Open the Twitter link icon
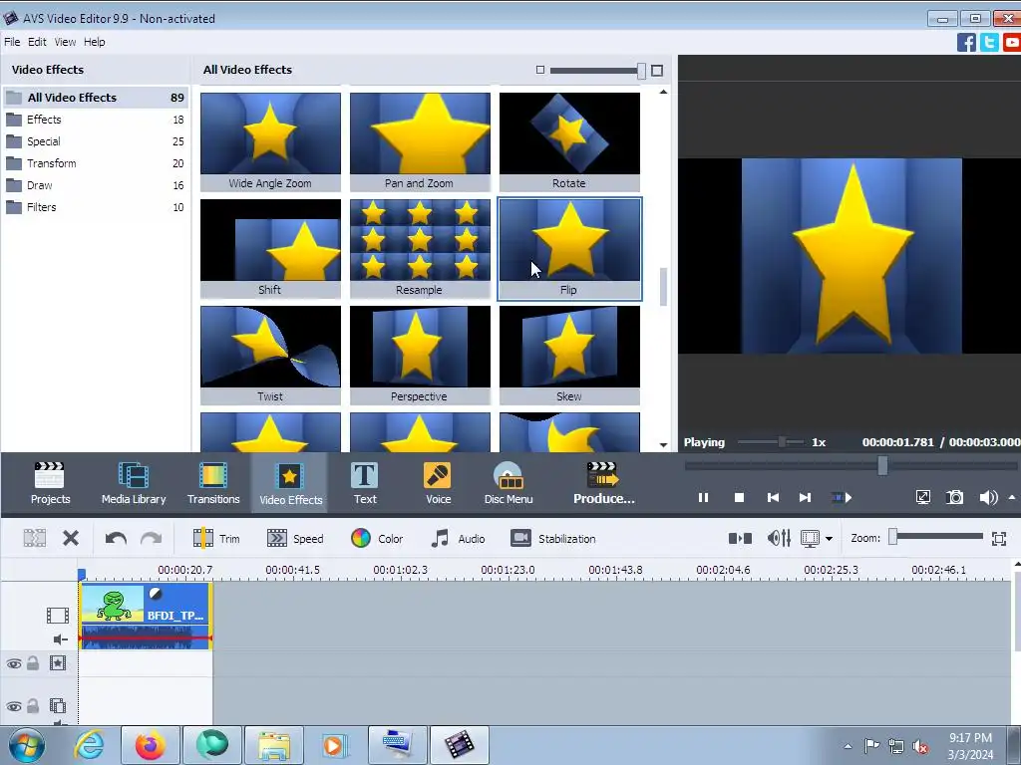The image size is (1021, 765). pyautogui.click(x=989, y=43)
